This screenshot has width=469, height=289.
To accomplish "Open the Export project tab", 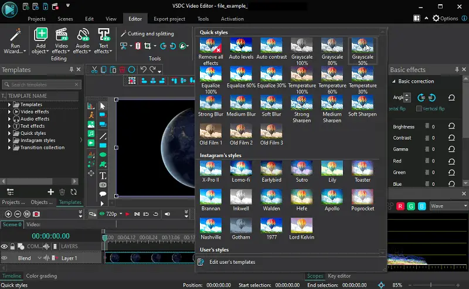I will [169, 19].
